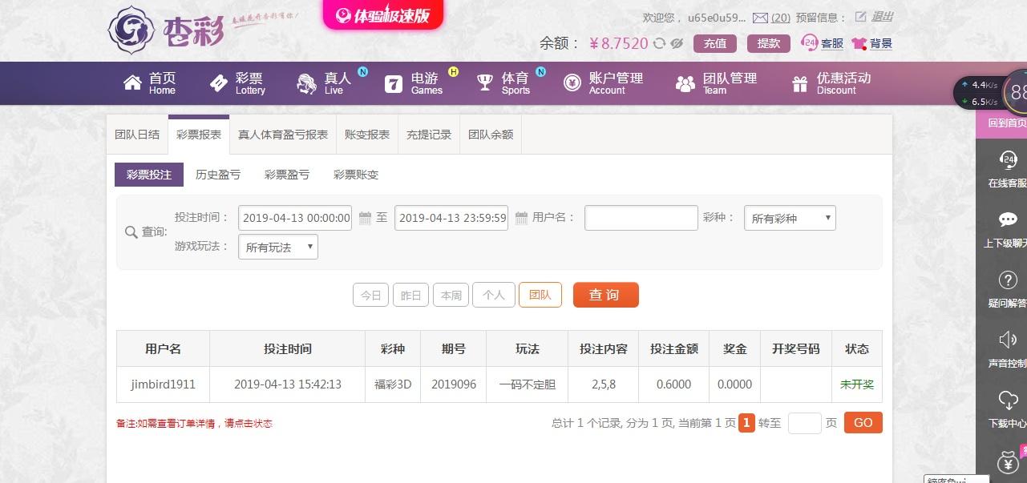Expand the 所有玩法 game play dropdown
This screenshot has width=1027, height=483.
pos(277,247)
